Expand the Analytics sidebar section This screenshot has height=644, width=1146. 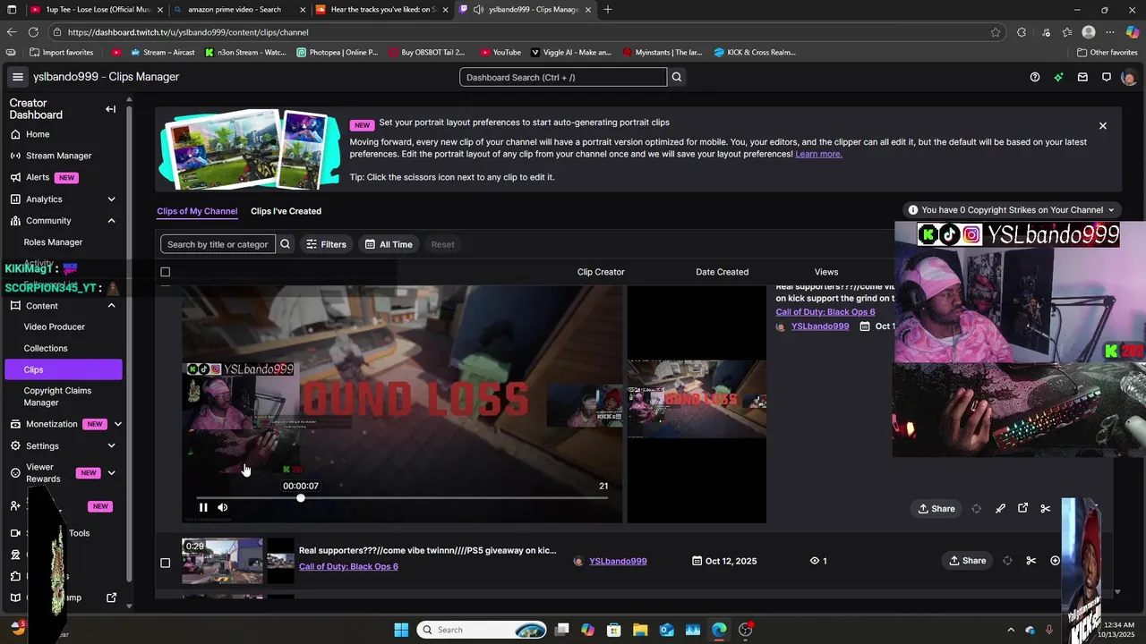tap(111, 199)
